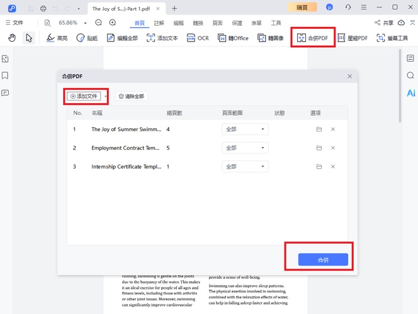Screen dimensions: 418x314
Task: Activate the 高亮 highlight tool
Action: click(x=57, y=38)
